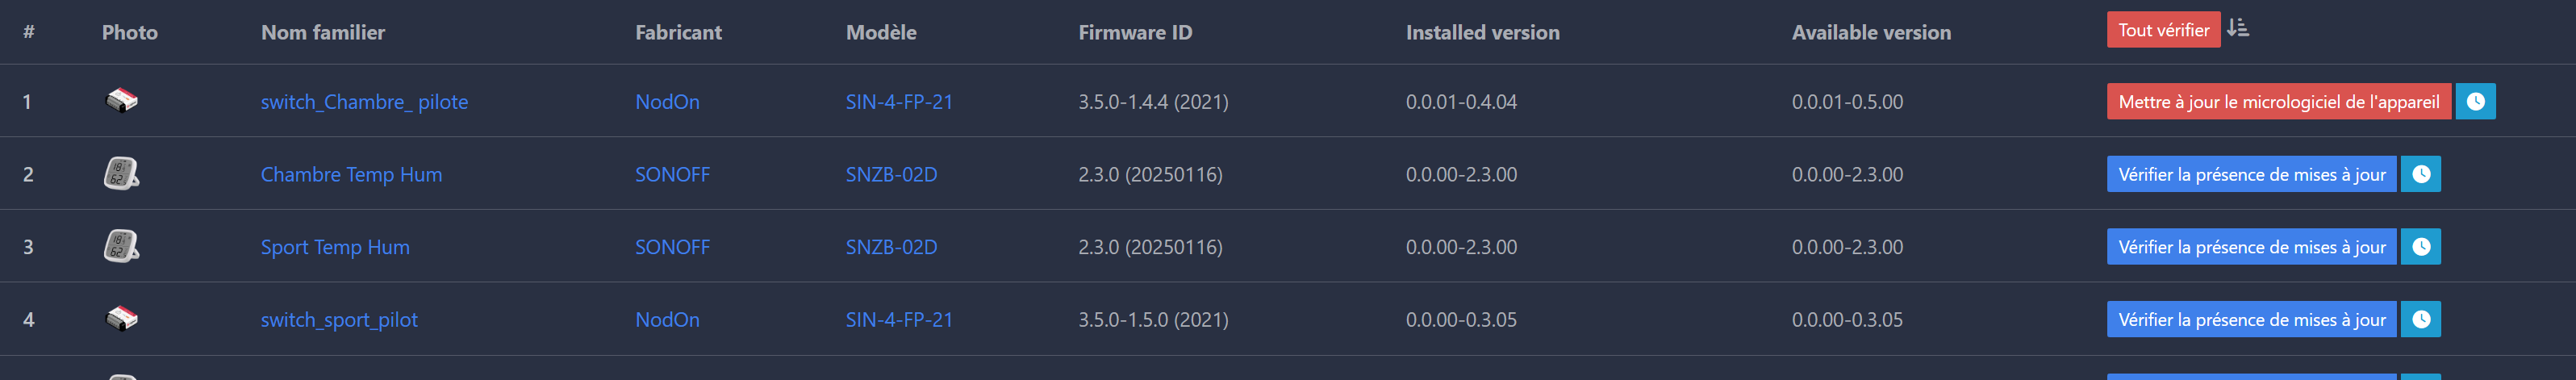Click the device photo of Chambre Temp Hum
Image resolution: width=2576 pixels, height=380 pixels.
tap(122, 173)
